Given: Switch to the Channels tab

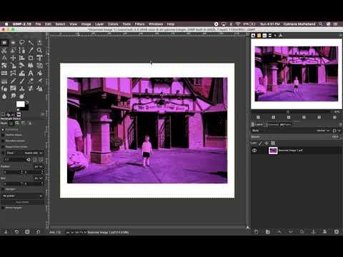Looking at the screenshot, I should (x=272, y=124).
